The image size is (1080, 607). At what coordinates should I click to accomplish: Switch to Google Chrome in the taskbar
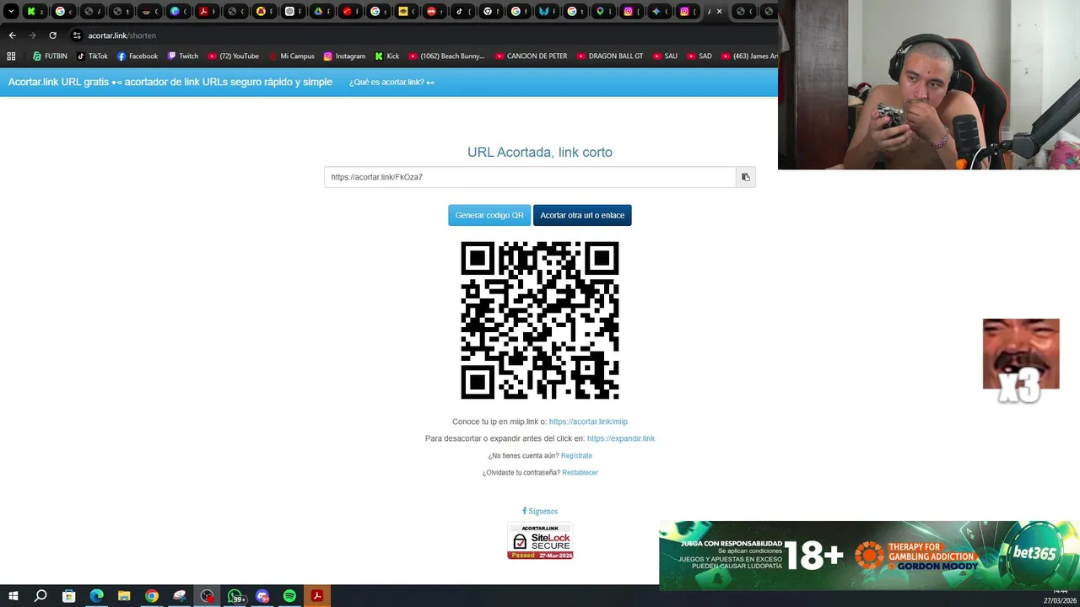point(152,596)
